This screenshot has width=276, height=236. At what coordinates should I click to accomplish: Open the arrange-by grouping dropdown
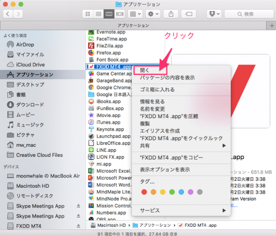136,14
